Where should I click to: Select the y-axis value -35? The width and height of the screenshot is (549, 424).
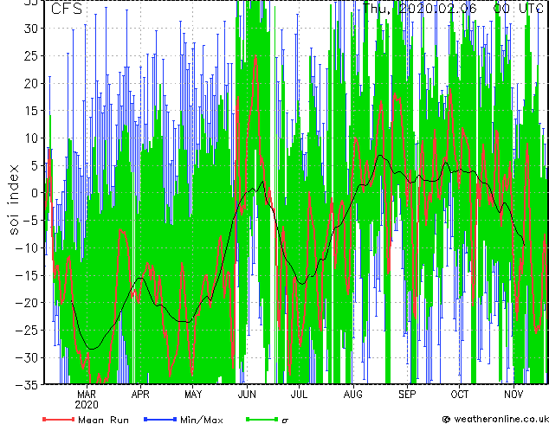28,385
